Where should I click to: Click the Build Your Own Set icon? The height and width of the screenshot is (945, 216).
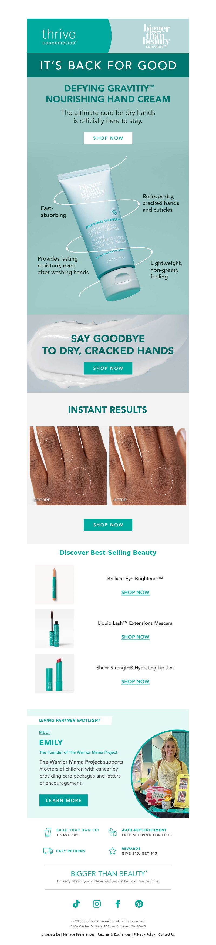point(48,832)
